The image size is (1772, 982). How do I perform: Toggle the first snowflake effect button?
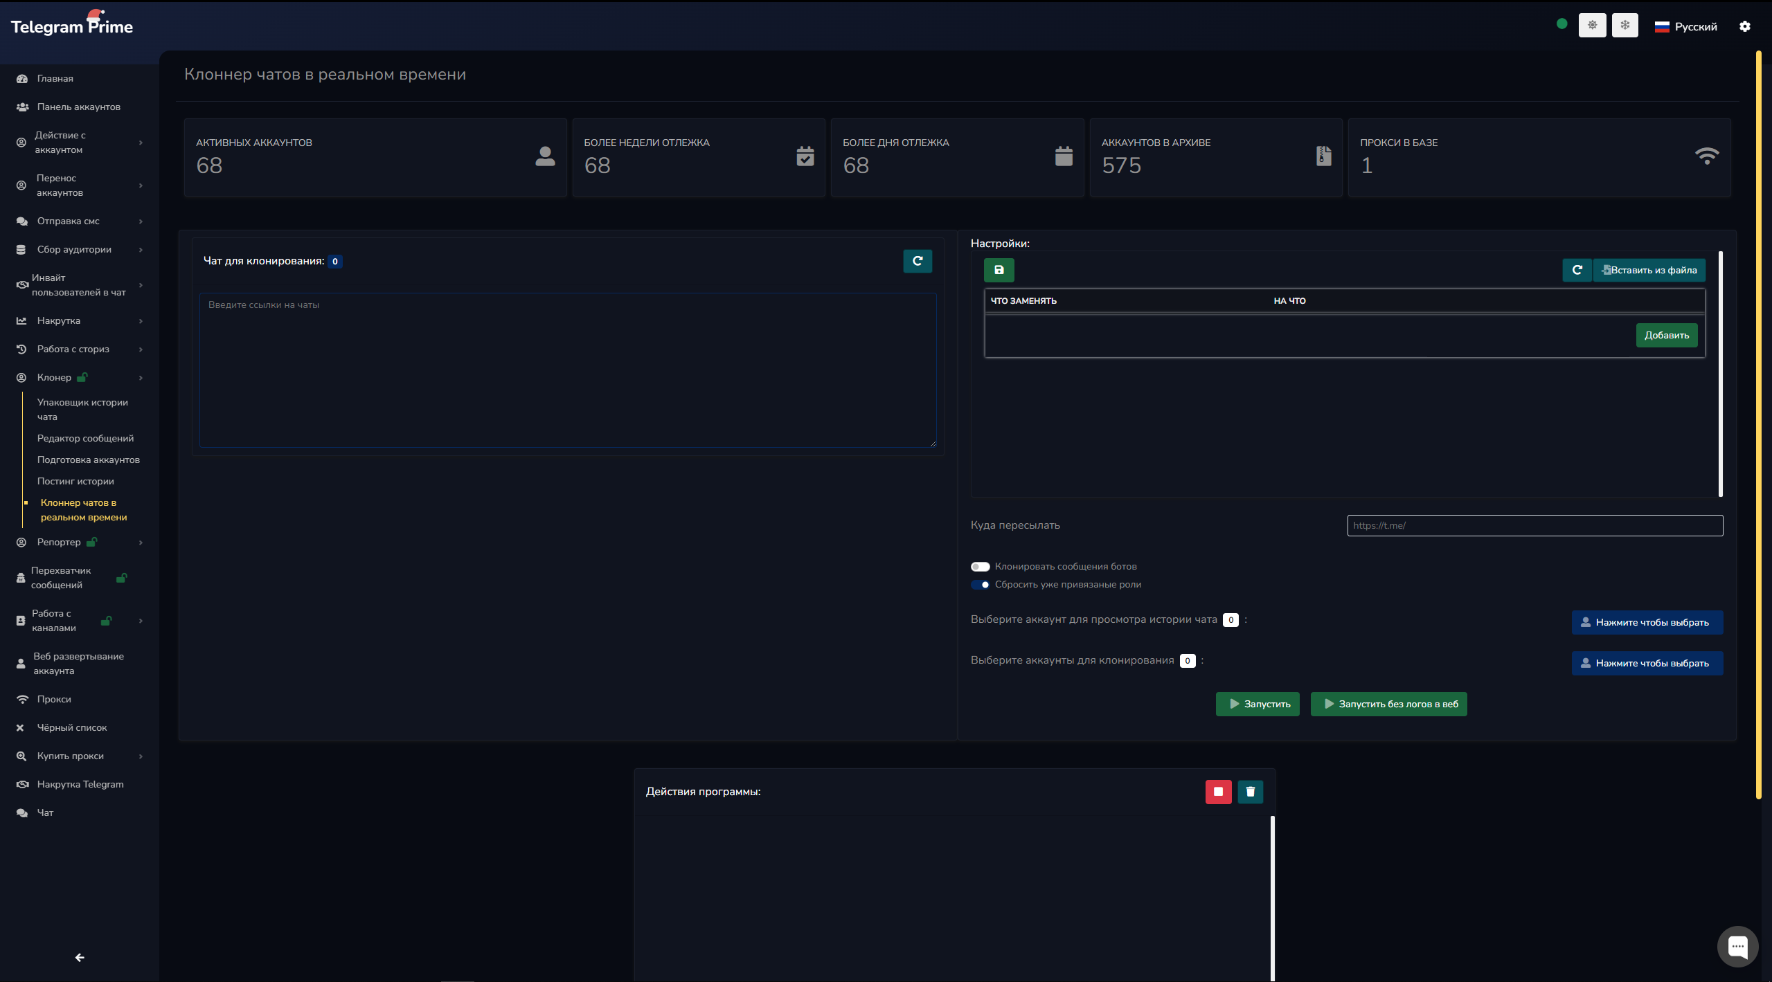1592,26
